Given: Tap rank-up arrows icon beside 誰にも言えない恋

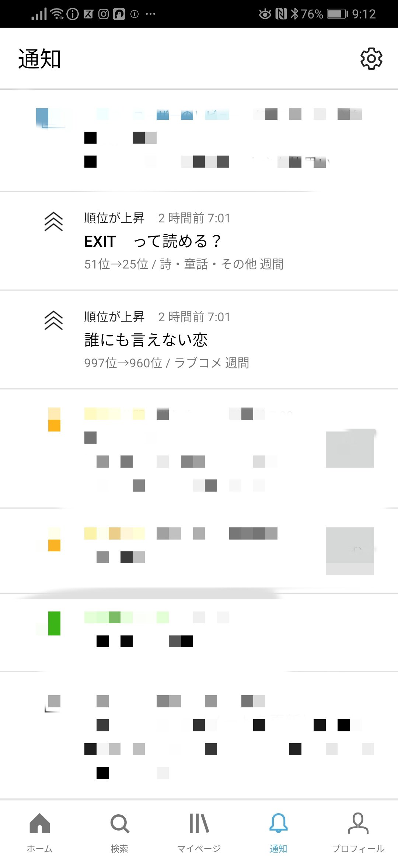Looking at the screenshot, I should (54, 320).
